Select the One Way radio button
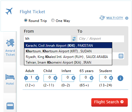Screen dimensions: 132x112 click(x=53, y=20)
